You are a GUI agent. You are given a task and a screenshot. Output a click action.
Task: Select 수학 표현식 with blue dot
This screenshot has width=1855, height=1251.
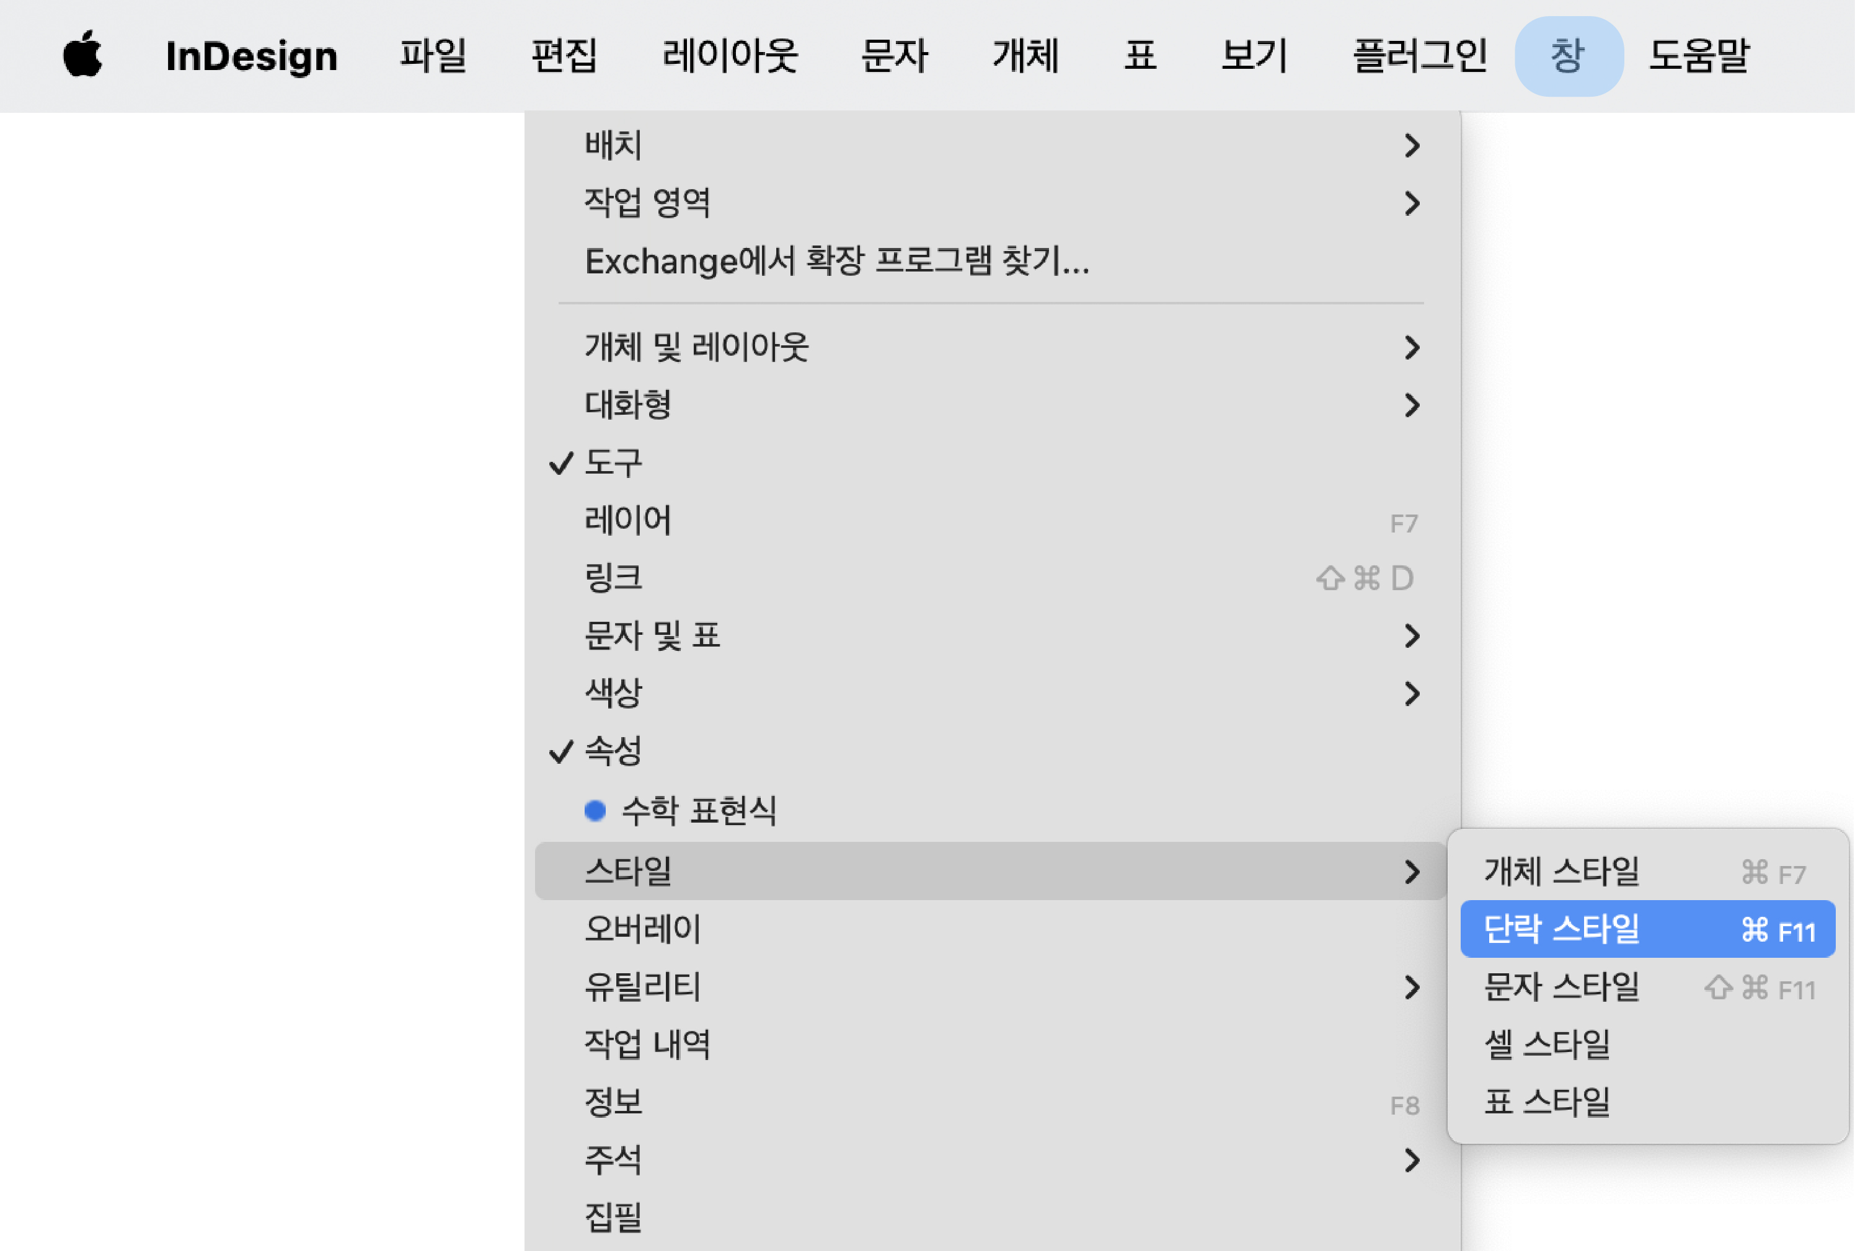[698, 811]
